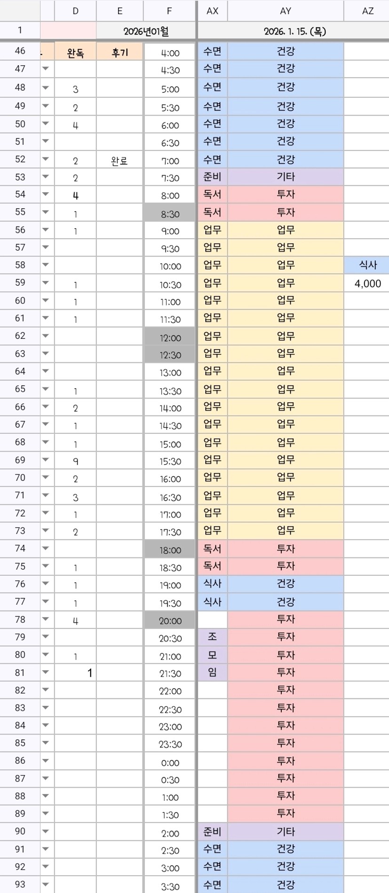Expand the dropdown arrow in row 62
The width and height of the screenshot is (389, 893).
(46, 336)
